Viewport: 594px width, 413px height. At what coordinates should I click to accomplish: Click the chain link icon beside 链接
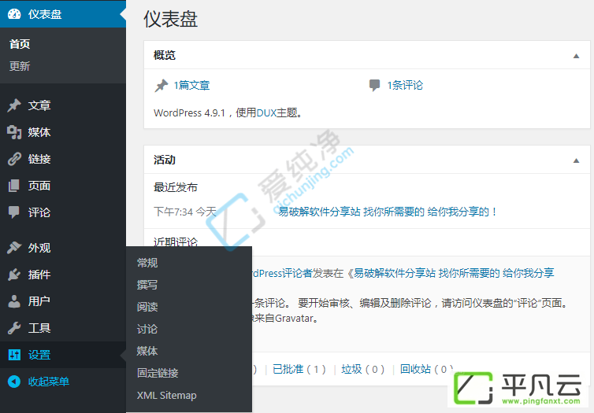point(14,159)
